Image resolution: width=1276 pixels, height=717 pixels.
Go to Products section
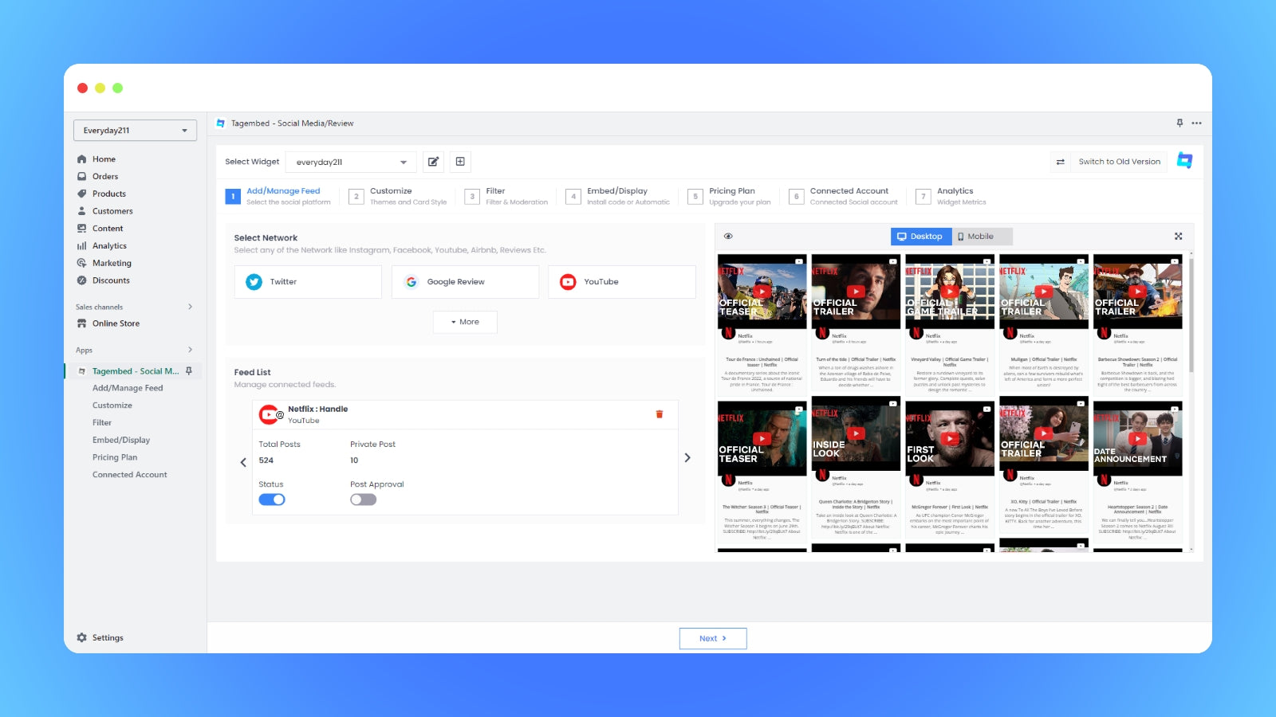[108, 194]
